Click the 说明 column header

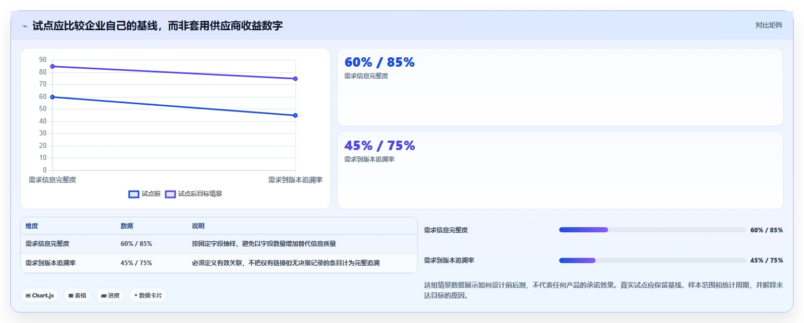[x=198, y=226]
